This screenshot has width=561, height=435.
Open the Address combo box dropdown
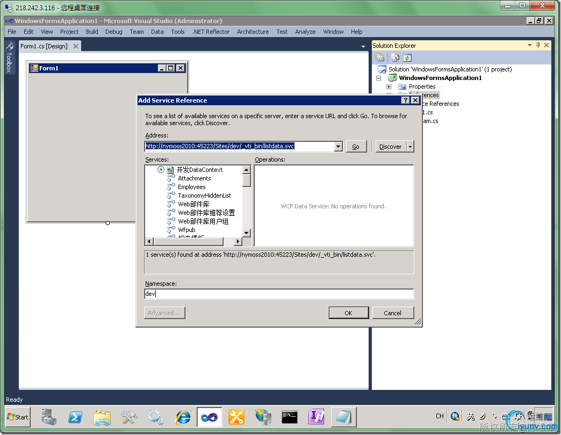[x=339, y=146]
